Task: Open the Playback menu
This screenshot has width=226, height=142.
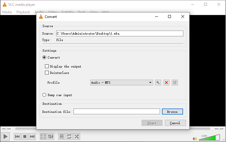Action: tap(23, 12)
